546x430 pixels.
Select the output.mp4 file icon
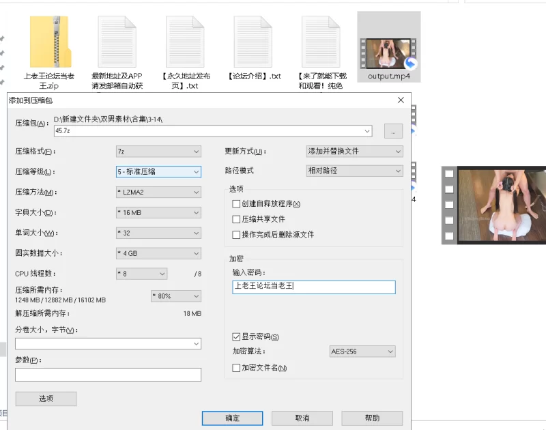pyautogui.click(x=388, y=49)
